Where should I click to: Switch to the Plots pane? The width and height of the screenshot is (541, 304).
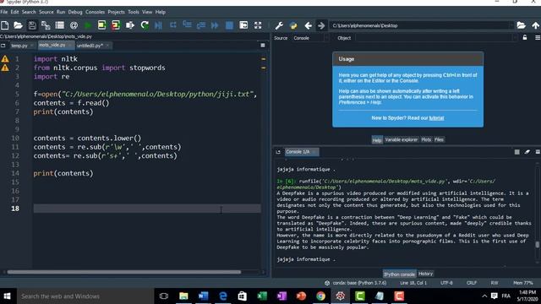coord(426,139)
